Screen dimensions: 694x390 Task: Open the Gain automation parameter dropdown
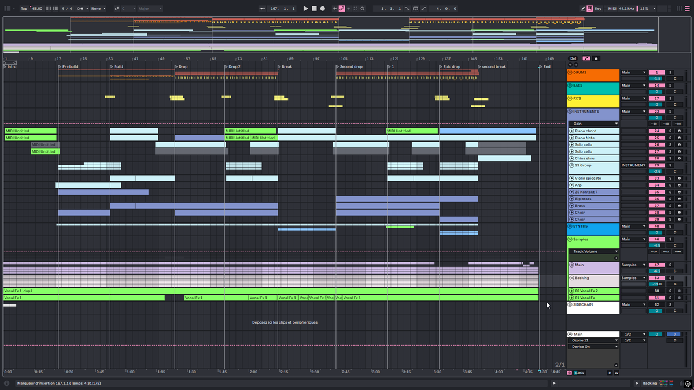593,124
